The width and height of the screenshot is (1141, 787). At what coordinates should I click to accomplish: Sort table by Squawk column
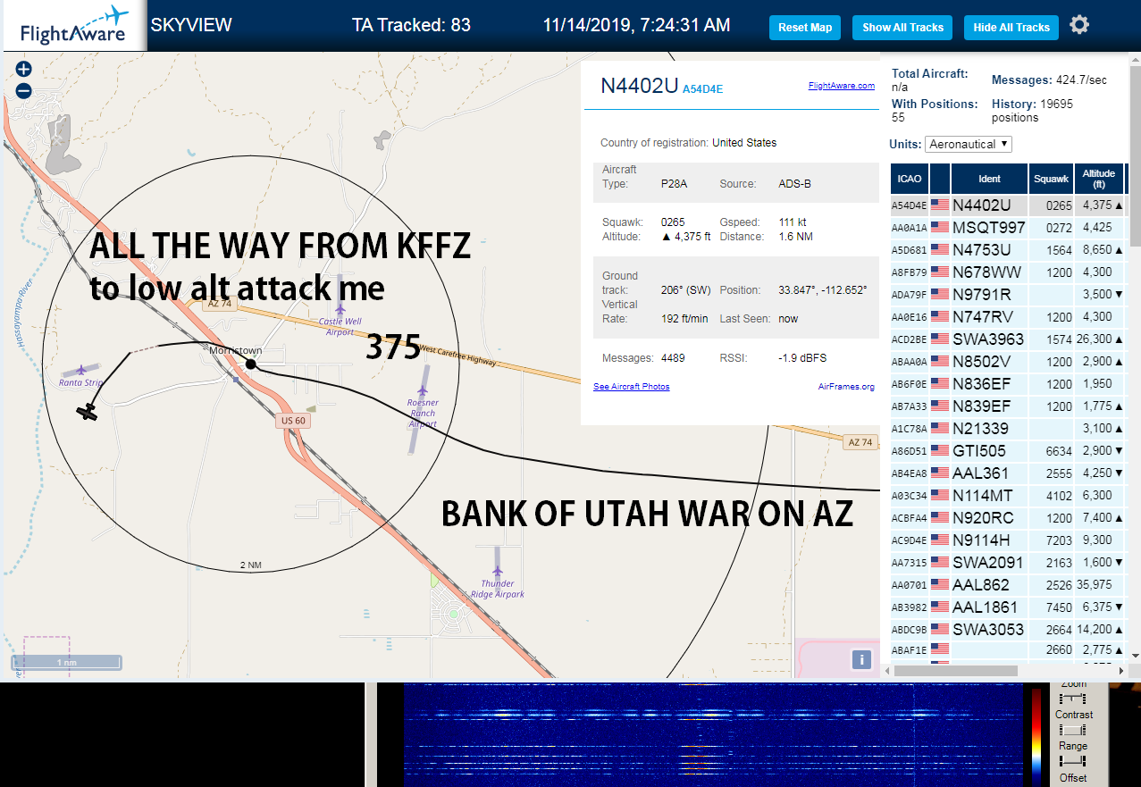coord(1051,179)
